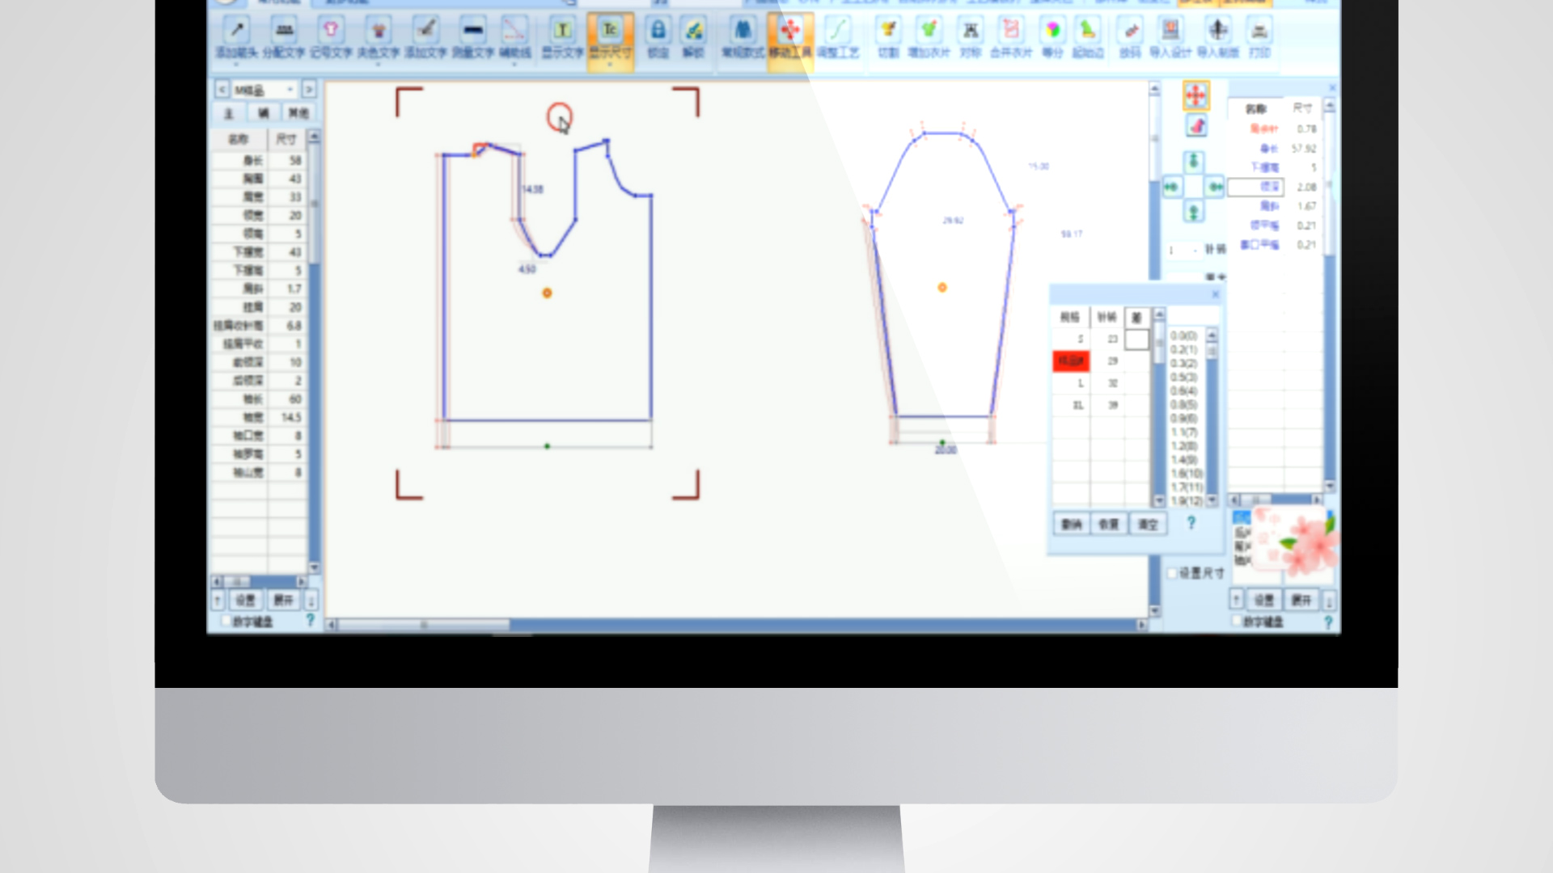Expand the 夹色文字 dropdown arrow
Screen dimensions: 1553x873
379,64
